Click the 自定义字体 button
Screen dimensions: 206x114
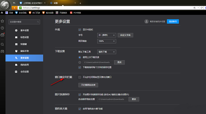tap(125, 35)
